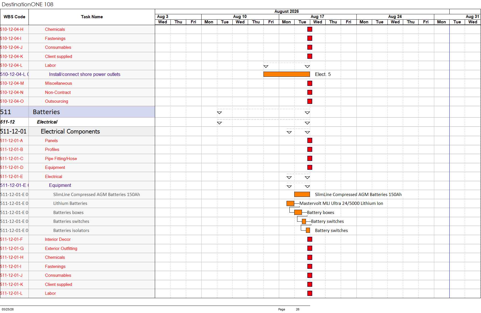Click the red milestone in Labor 511-12-01-L row

(x=310, y=293)
